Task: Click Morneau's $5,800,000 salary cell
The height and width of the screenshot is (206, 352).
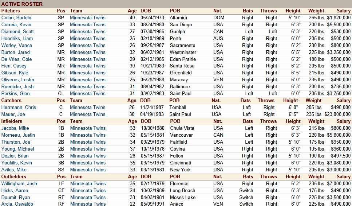Action: (x=339, y=135)
